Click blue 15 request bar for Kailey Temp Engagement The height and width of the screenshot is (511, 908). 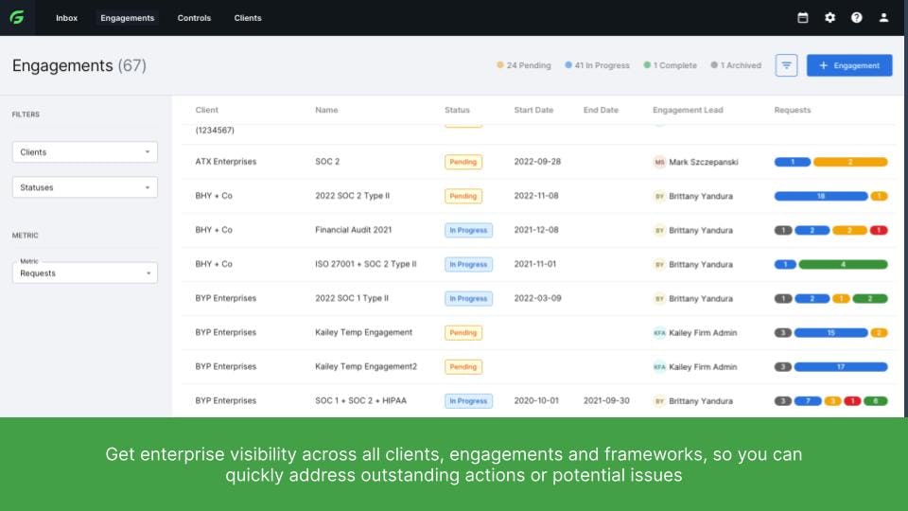[830, 333]
